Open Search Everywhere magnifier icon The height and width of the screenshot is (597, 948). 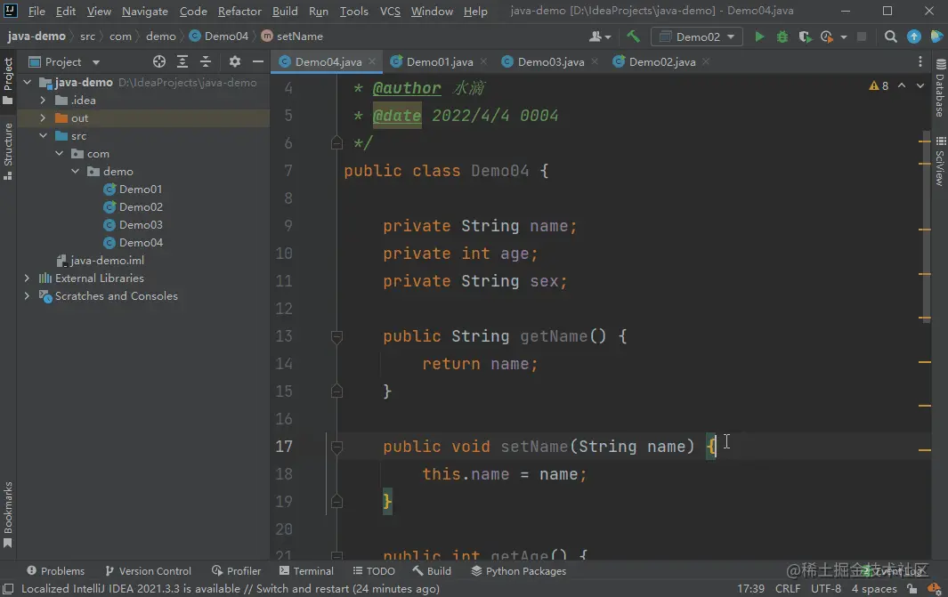(x=890, y=36)
